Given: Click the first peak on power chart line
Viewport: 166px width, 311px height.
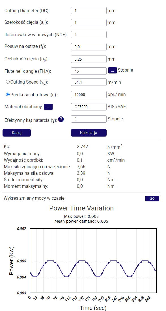Looking at the screenshot, I should click(51, 261).
